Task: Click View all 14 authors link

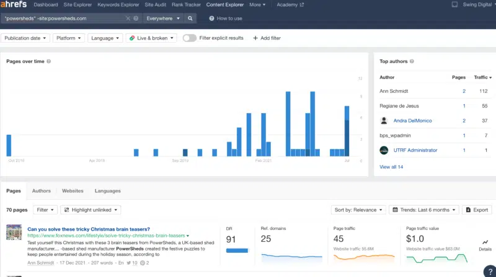Action: click(x=391, y=167)
